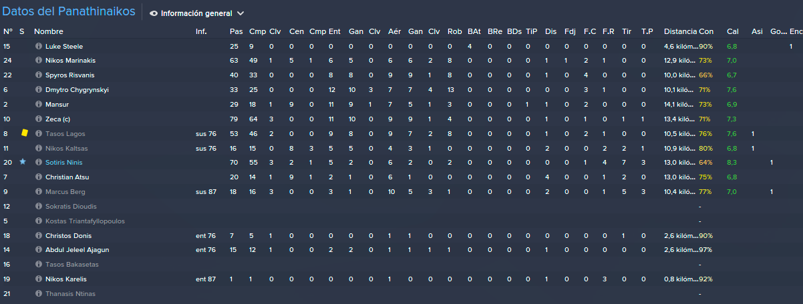Screen dimensions: 803x304
Task: Sort table by Nº column header
Action: coord(7,31)
